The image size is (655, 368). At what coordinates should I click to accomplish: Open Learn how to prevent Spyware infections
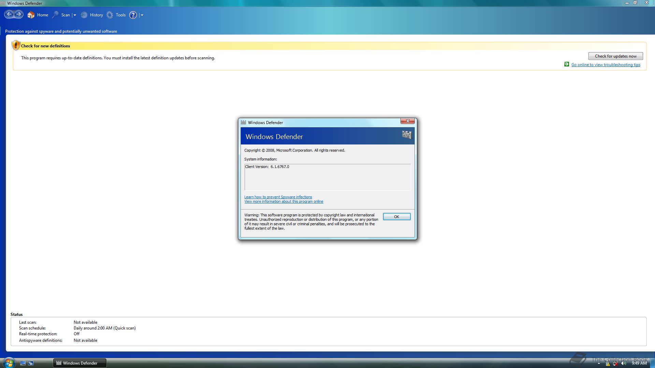[278, 197]
